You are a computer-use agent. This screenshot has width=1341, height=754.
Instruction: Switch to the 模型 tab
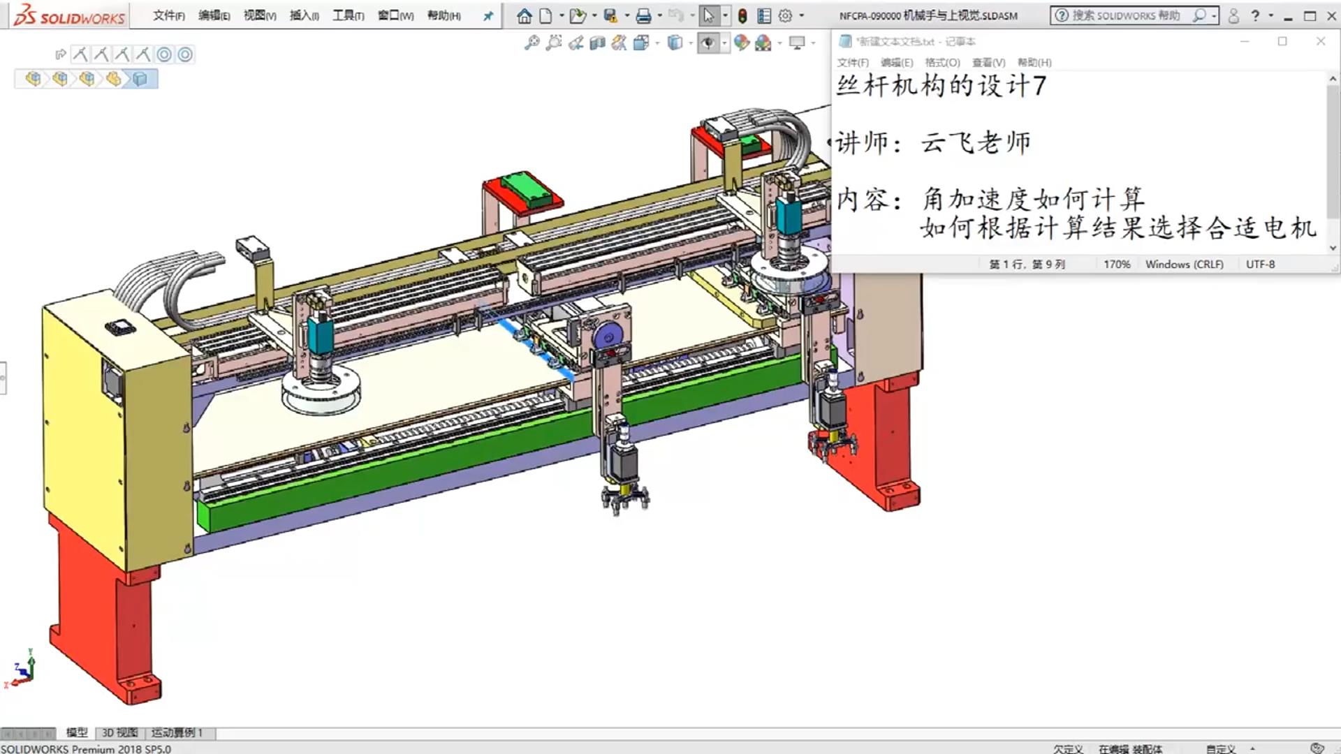(x=77, y=732)
